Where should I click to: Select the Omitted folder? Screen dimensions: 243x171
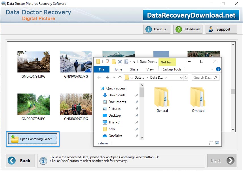tap(198, 100)
